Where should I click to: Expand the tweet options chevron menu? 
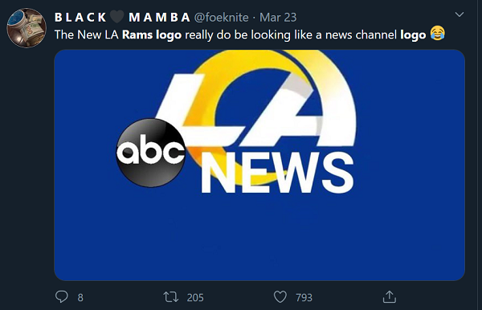click(x=460, y=14)
